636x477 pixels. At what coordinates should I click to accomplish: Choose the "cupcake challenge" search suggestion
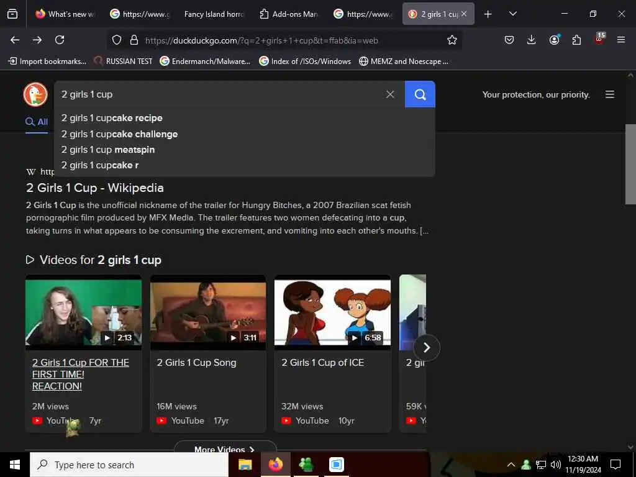pyautogui.click(x=244, y=134)
